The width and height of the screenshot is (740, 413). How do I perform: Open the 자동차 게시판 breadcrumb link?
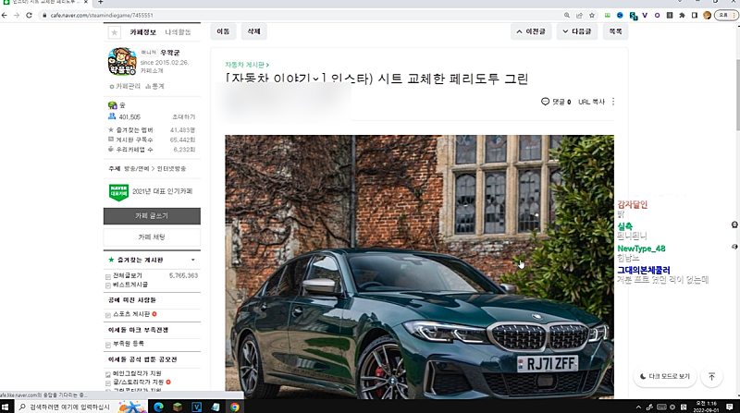(x=247, y=65)
